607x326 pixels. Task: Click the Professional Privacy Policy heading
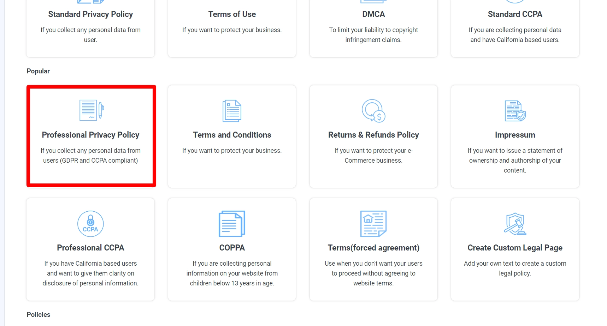90,135
